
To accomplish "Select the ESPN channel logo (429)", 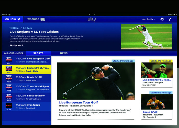I will coord(9,105).
